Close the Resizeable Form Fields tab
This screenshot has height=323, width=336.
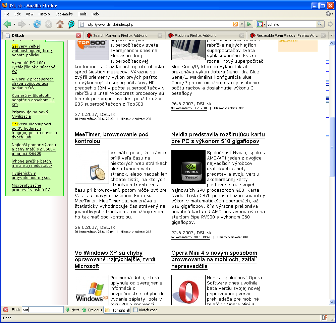click(x=323, y=36)
